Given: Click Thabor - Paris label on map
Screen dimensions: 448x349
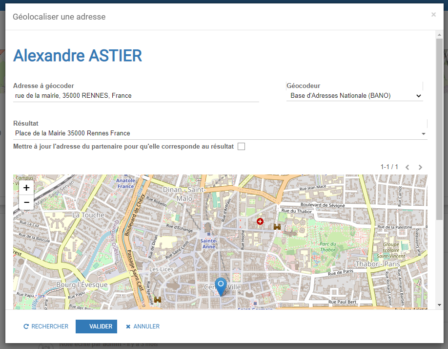Looking at the screenshot, I should (x=377, y=264).
